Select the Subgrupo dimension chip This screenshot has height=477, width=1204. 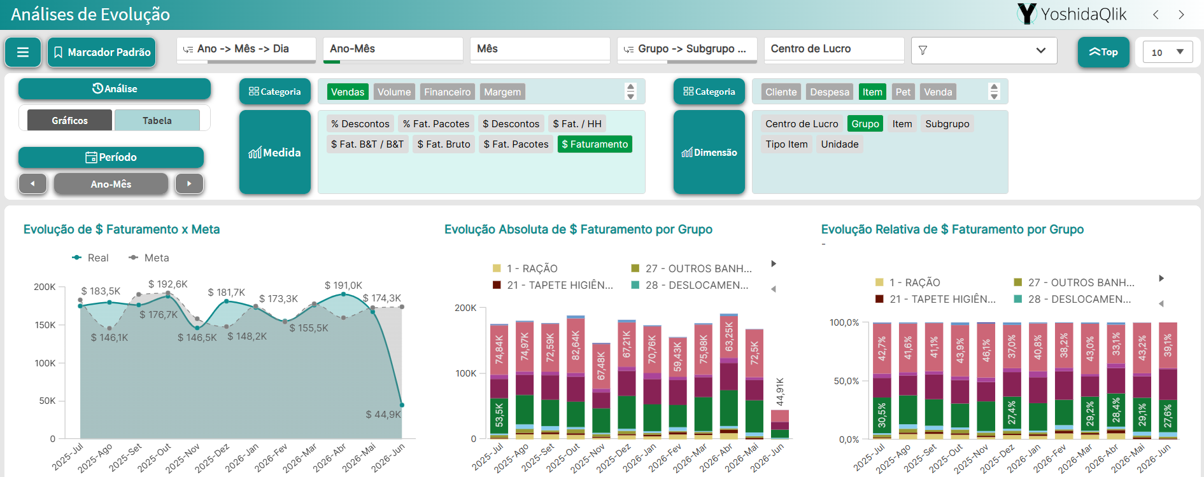pyautogui.click(x=947, y=124)
